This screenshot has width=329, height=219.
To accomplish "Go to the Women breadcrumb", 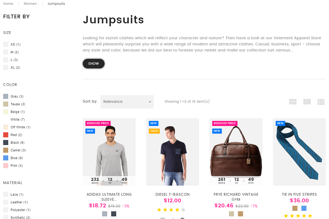I will pos(30,4).
